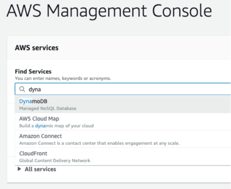The image size is (231, 189).
Task: Click the empty area in the search box right of text
Action: (135, 89)
